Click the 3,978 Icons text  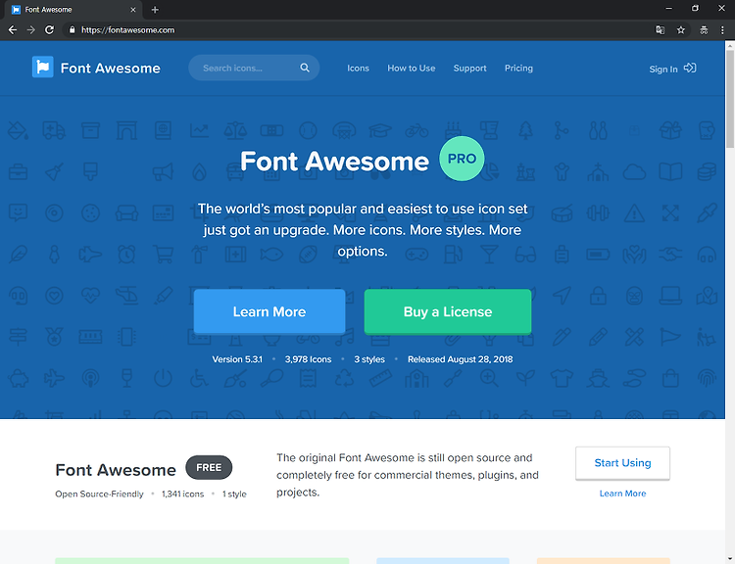[x=308, y=359]
